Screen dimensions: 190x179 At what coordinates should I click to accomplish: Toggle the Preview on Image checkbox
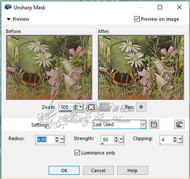pyautogui.click(x=137, y=19)
